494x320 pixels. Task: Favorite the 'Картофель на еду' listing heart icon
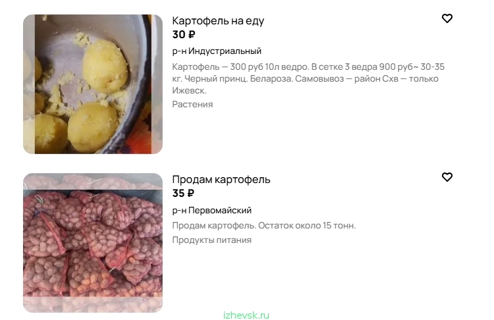(447, 18)
